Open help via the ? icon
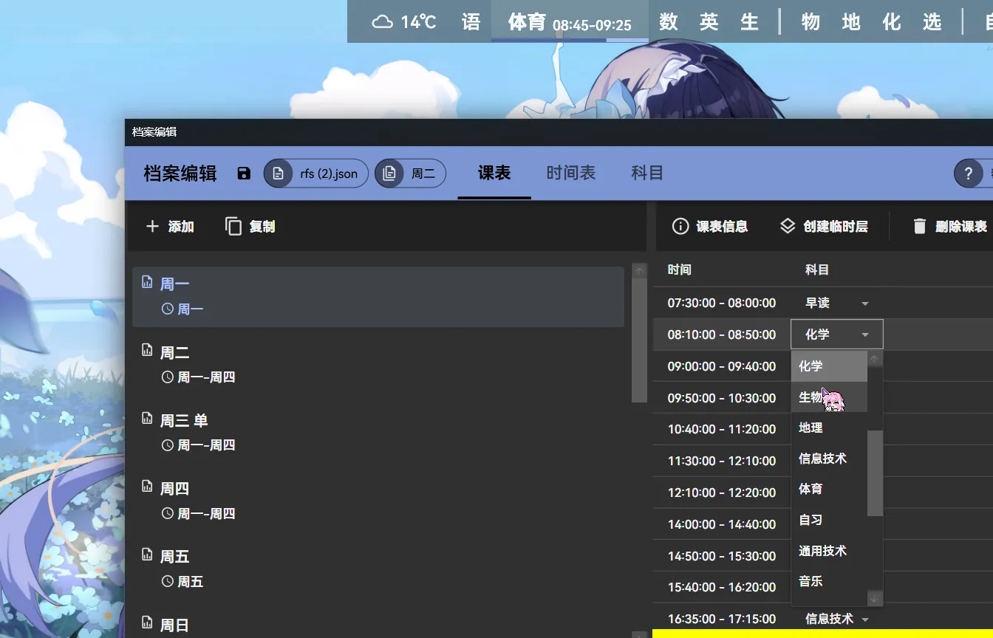This screenshot has width=993, height=638. pyautogui.click(x=969, y=173)
